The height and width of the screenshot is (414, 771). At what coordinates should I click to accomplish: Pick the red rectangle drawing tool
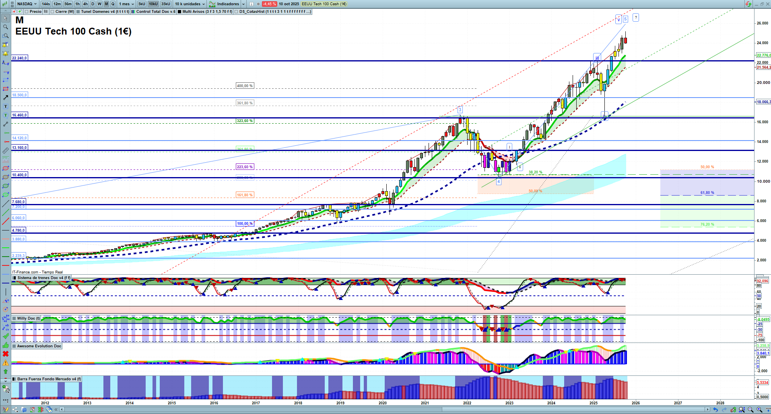coord(5,89)
